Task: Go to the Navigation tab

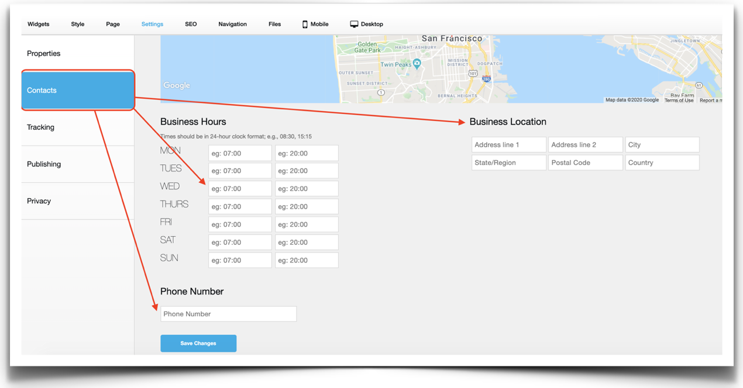Action: 232,25
